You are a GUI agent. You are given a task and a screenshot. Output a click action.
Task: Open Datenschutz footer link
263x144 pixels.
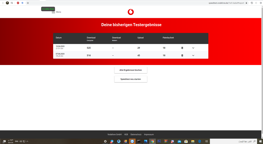coord(136,135)
